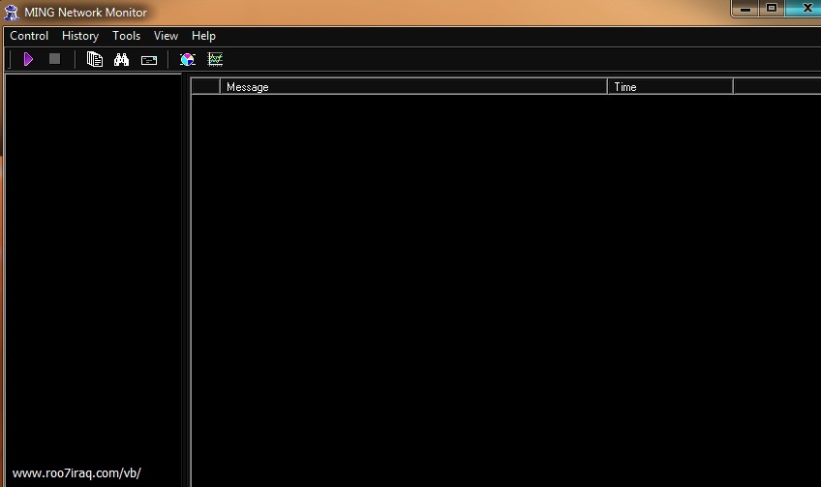821x487 pixels.
Task: Open the Control menu
Action: point(29,36)
